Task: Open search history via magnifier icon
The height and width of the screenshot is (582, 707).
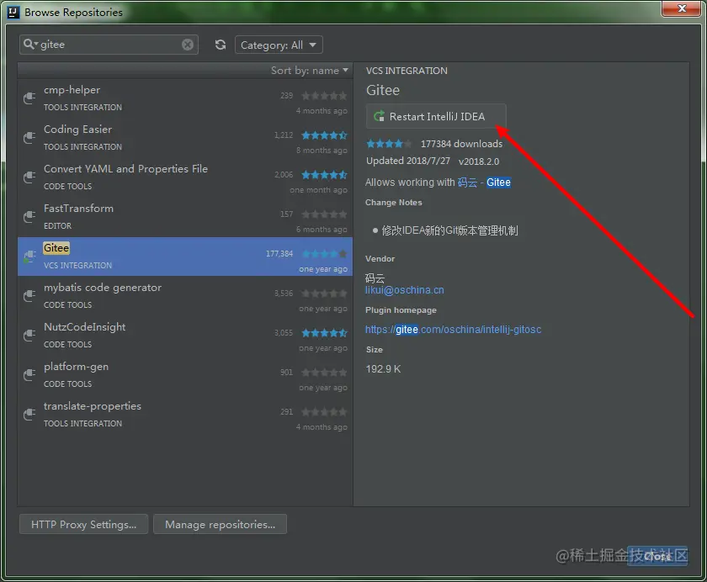Action: (x=30, y=44)
